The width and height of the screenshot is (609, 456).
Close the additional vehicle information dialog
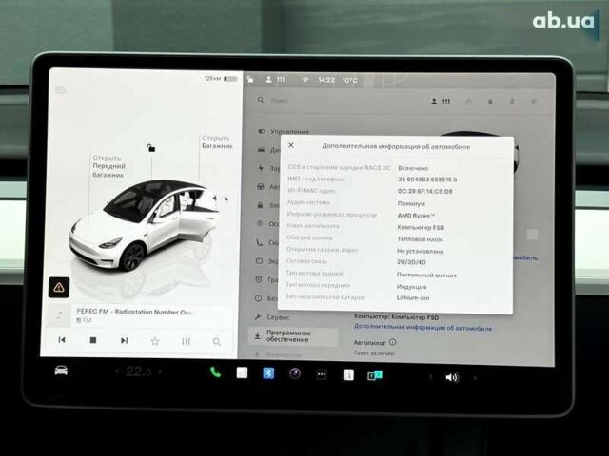click(291, 145)
